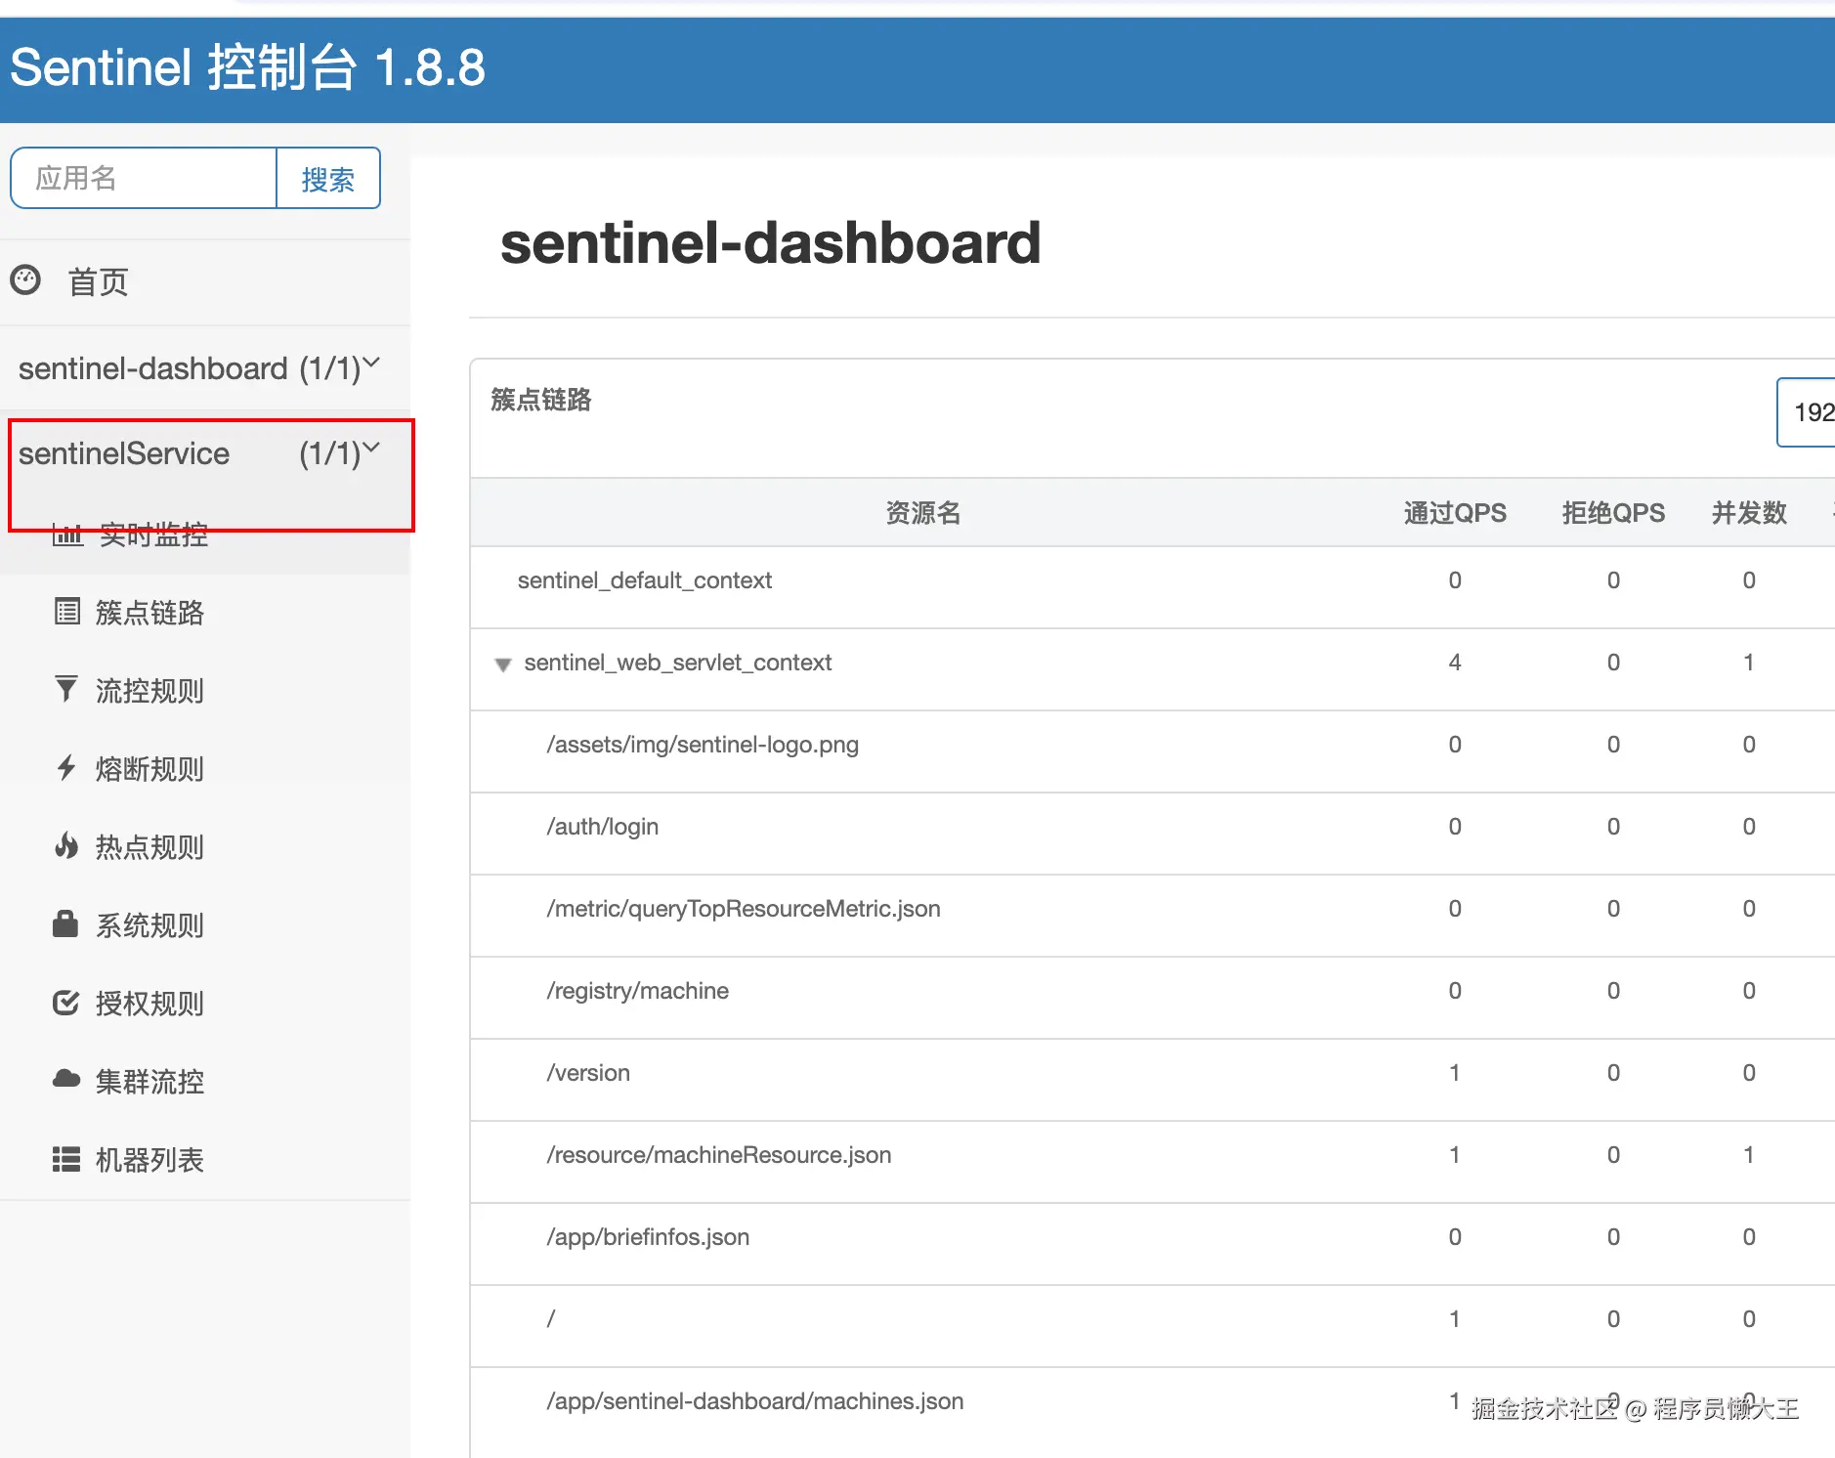The height and width of the screenshot is (1458, 1835).
Task: Click the 资源名 column header
Action: point(922,513)
